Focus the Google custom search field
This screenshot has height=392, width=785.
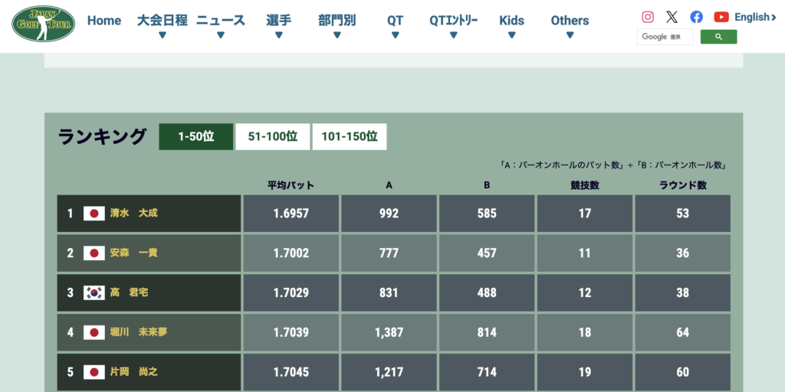coord(664,37)
